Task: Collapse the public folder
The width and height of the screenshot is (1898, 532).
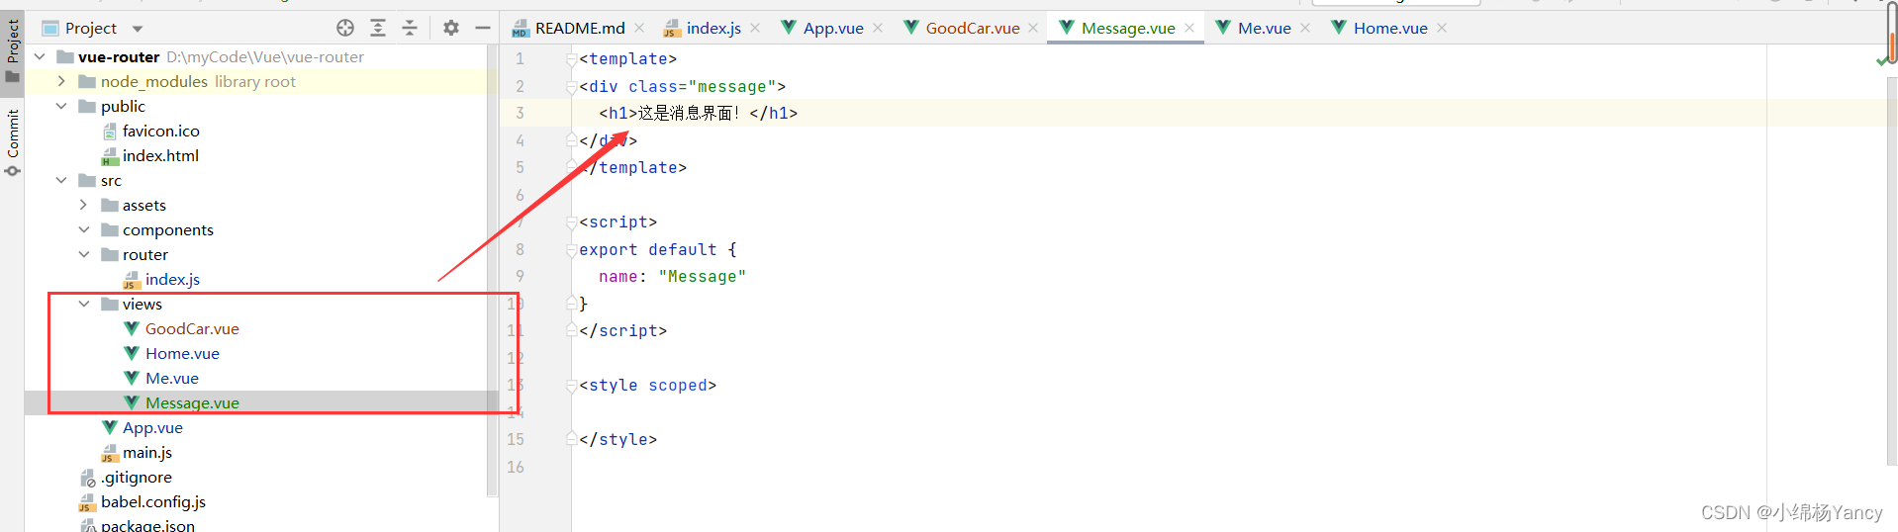Action: click(x=61, y=106)
